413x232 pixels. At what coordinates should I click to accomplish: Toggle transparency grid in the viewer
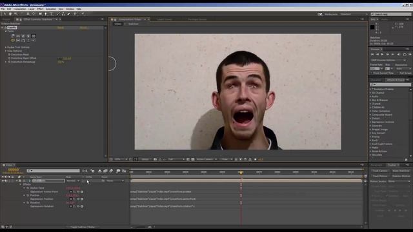point(193,159)
